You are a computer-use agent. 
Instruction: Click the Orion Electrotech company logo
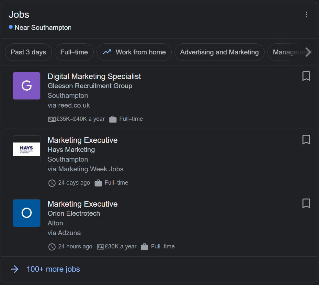point(26,213)
